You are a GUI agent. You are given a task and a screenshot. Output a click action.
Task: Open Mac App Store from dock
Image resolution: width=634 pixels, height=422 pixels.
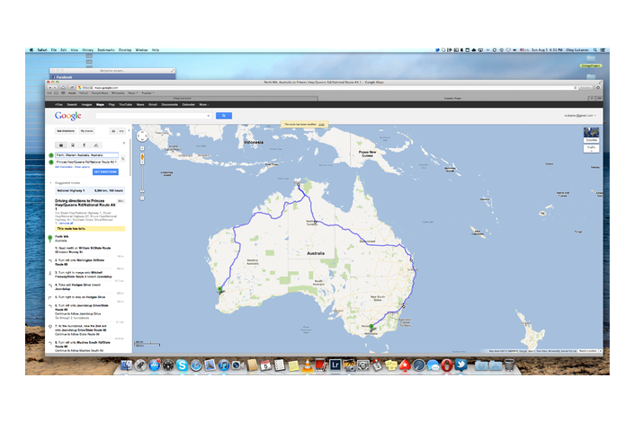154,365
